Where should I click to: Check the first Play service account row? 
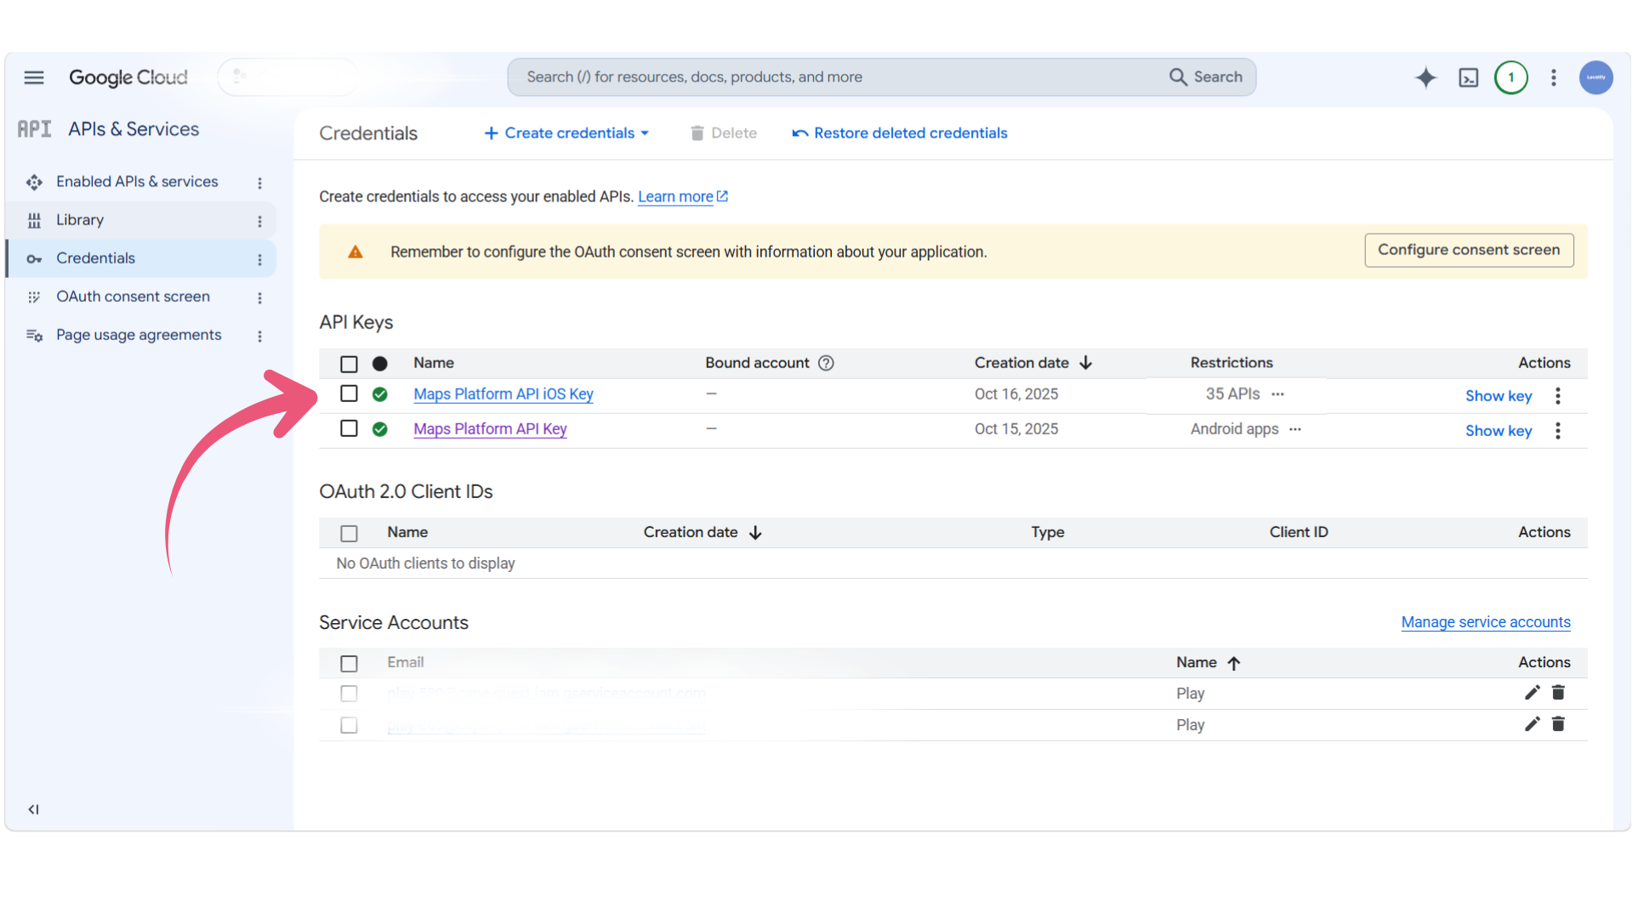pos(349,694)
